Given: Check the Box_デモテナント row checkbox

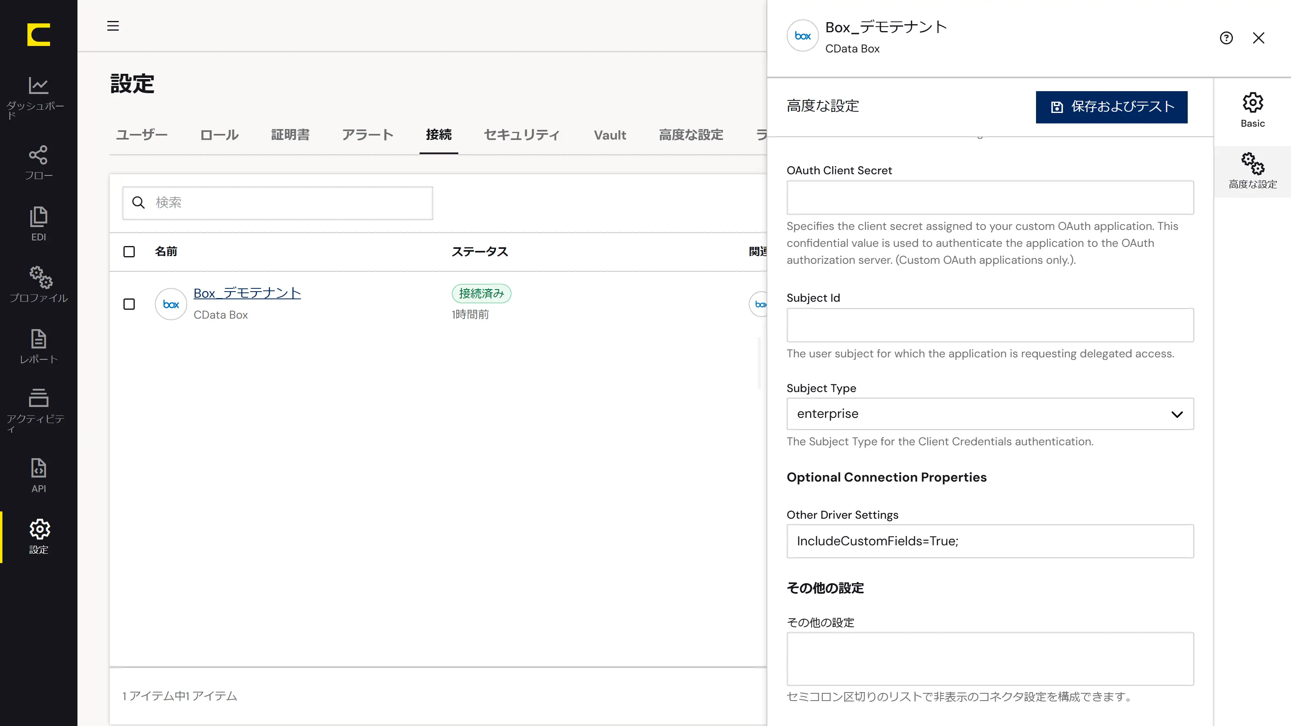Looking at the screenshot, I should [129, 304].
